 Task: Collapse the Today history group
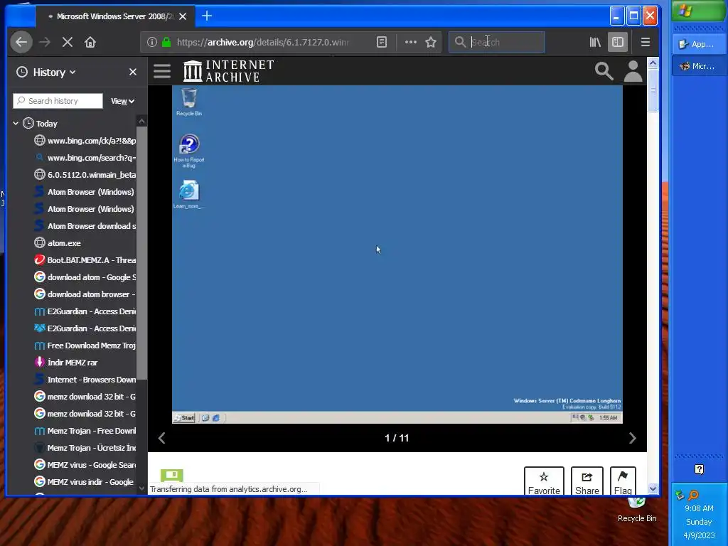coord(16,124)
